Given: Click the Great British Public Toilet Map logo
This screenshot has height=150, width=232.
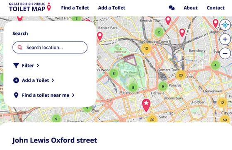Looking at the screenshot, I should click(30, 7).
